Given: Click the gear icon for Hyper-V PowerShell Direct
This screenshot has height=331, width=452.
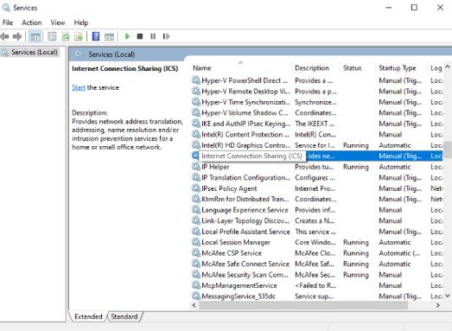Looking at the screenshot, I should [196, 80].
